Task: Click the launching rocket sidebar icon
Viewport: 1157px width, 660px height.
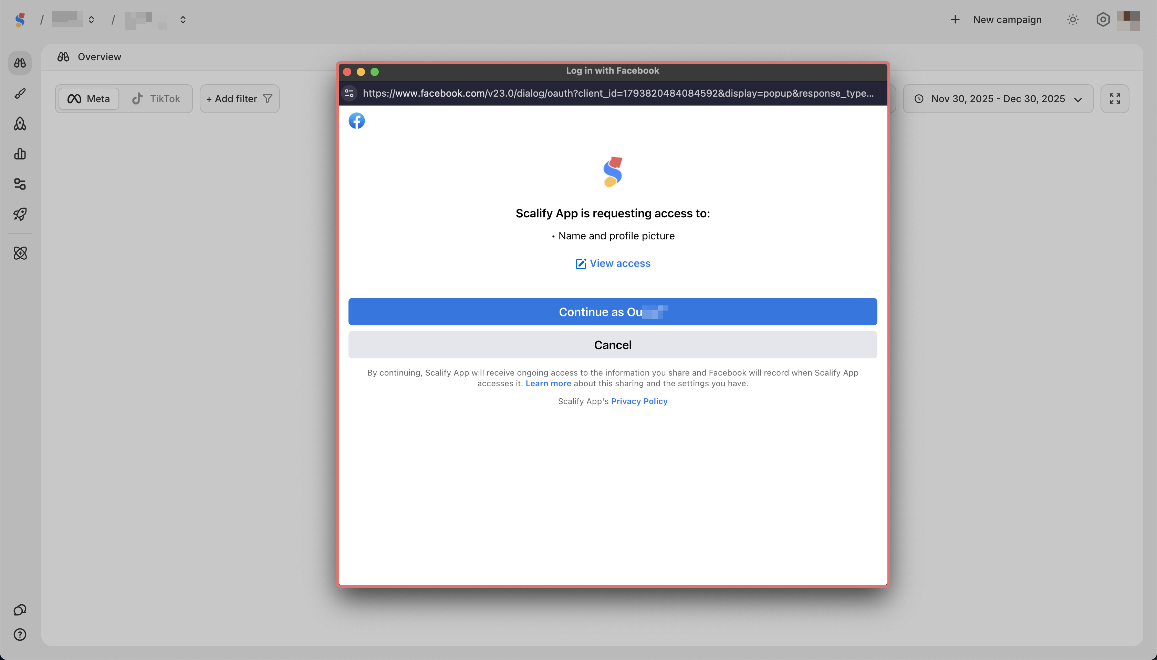Action: [20, 214]
